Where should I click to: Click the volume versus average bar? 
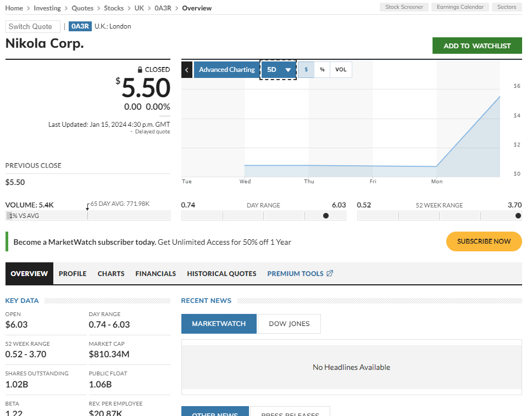point(87,216)
